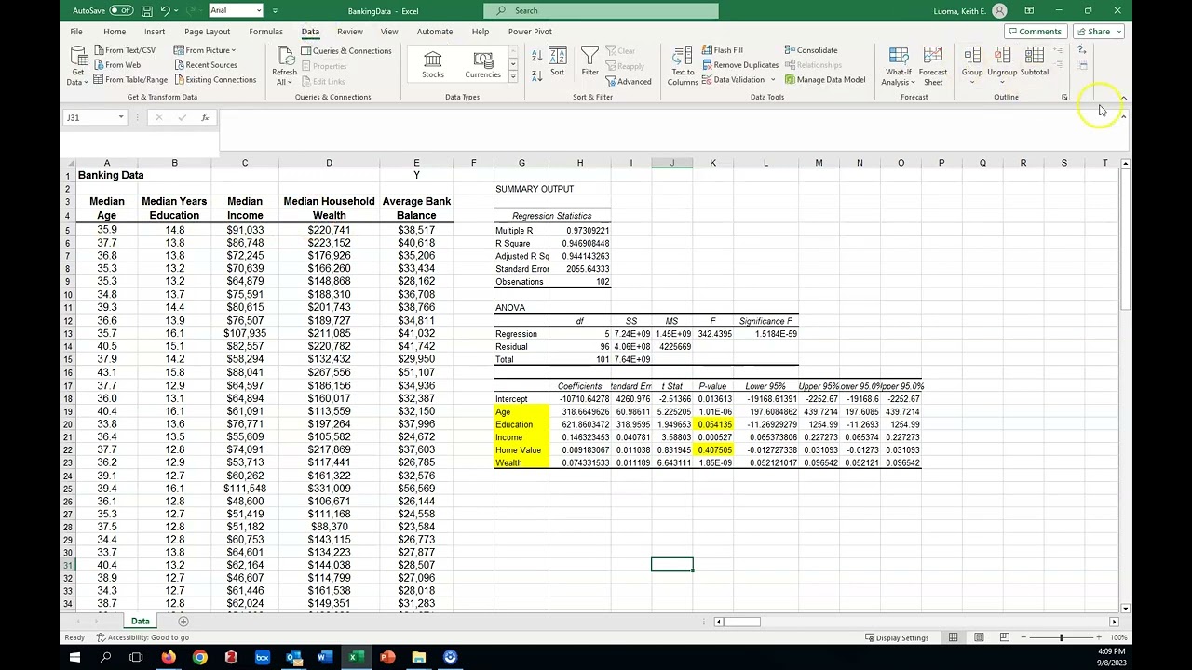Sort Z to A descending
The height and width of the screenshot is (670, 1192).
[536, 78]
